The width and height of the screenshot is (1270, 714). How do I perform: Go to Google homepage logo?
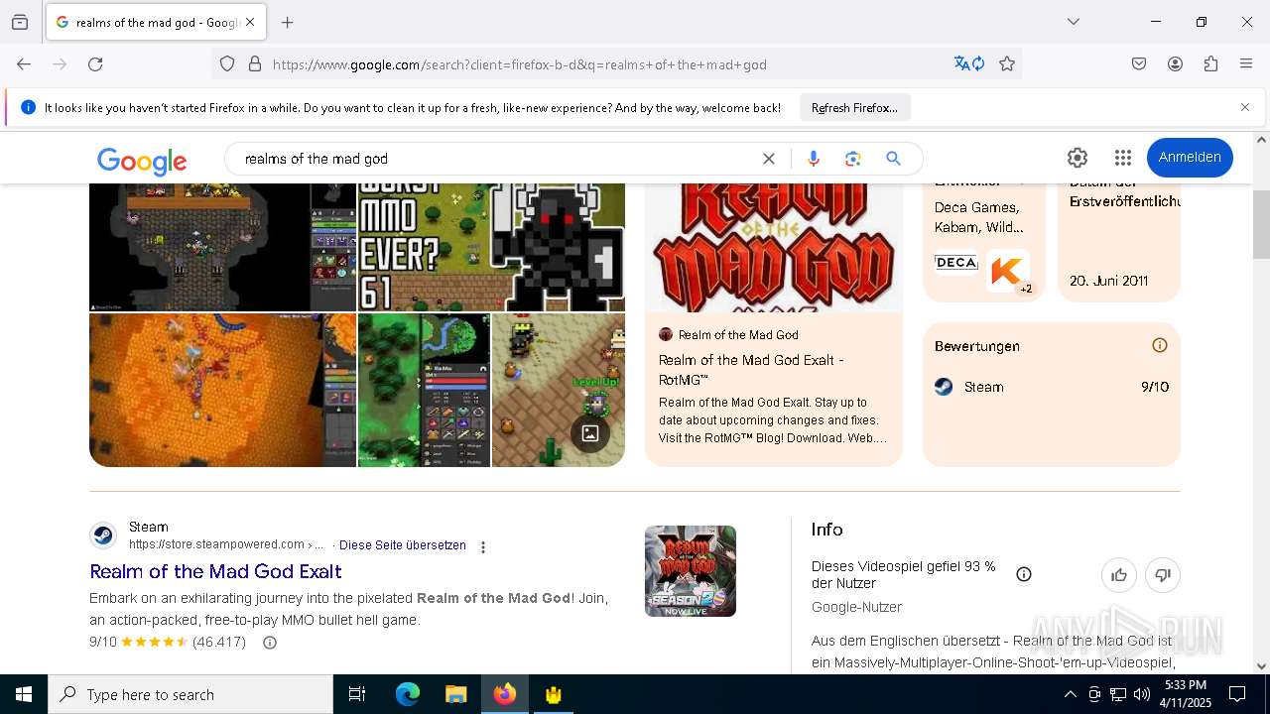pos(142,161)
